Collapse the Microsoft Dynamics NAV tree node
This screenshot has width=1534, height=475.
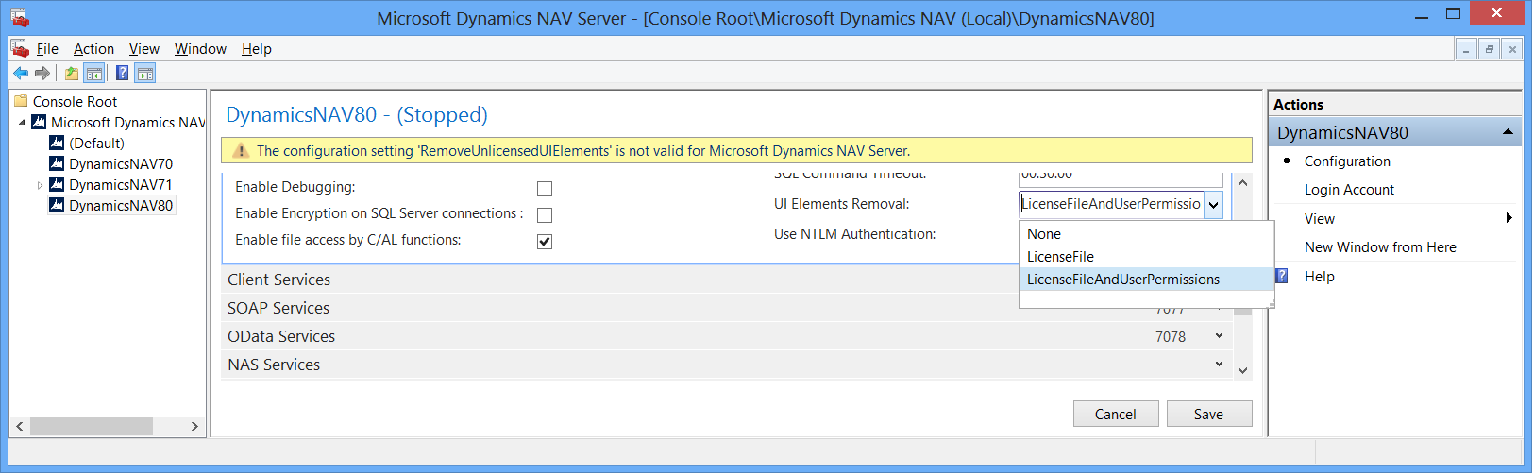(22, 123)
